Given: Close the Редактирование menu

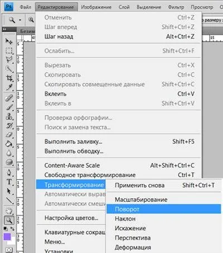Looking at the screenshot, I should [x=56, y=7].
